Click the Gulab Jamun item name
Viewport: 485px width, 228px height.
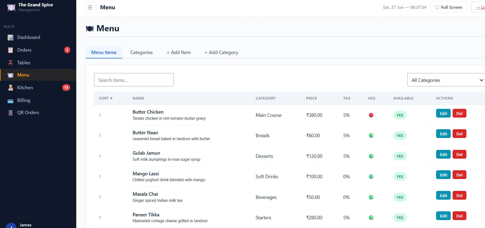[146, 153]
